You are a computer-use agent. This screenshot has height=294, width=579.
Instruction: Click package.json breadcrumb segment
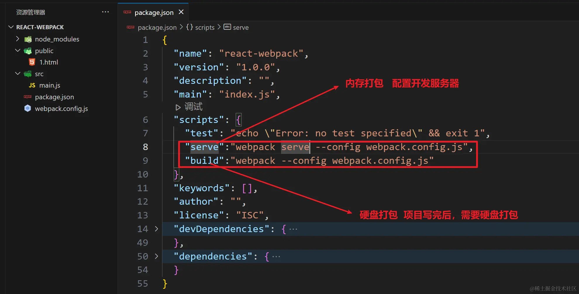click(157, 27)
